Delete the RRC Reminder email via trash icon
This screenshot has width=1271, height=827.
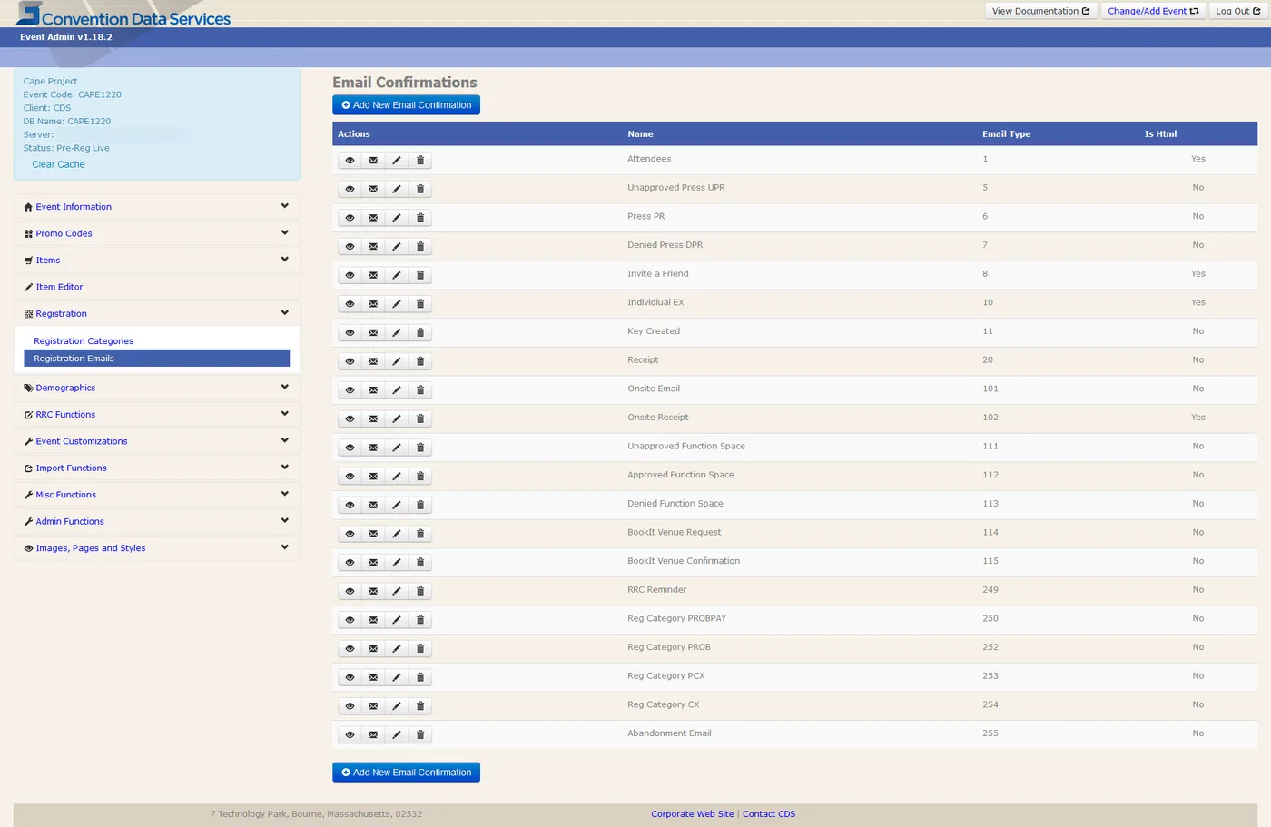click(420, 591)
